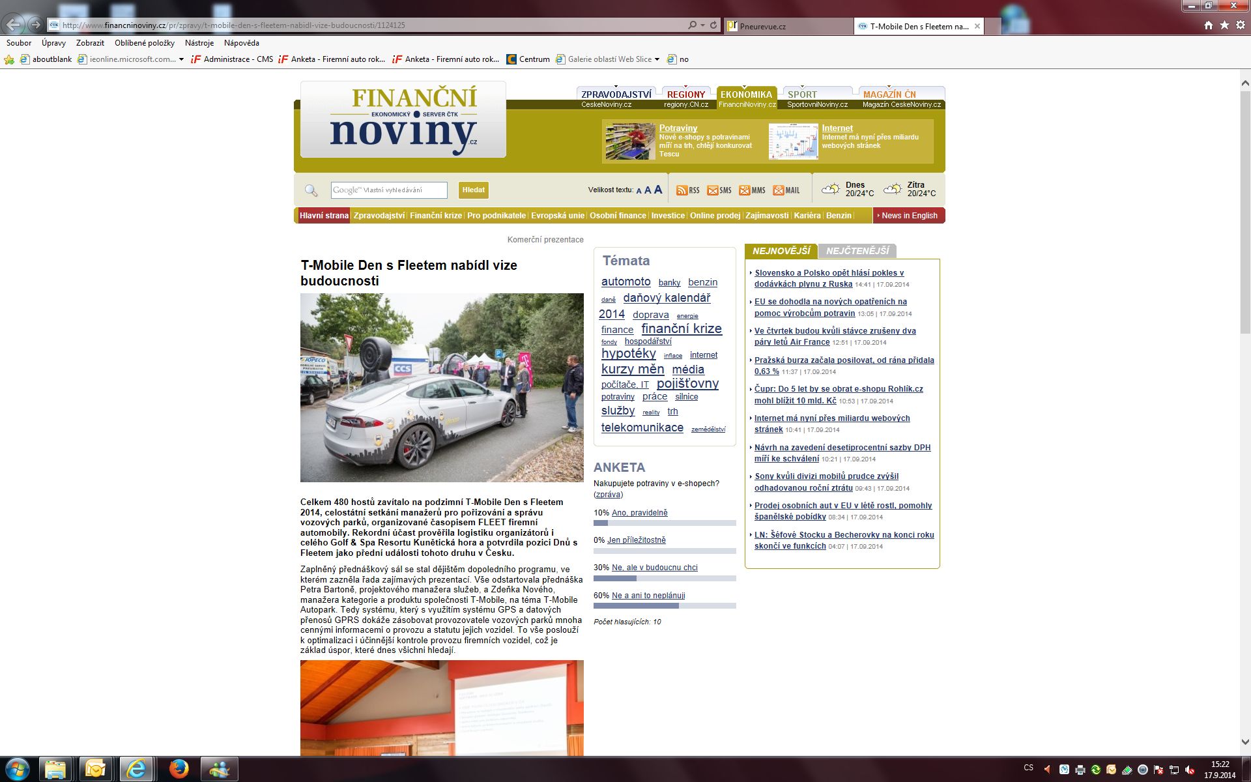Open the Nápověda menu
The image size is (1251, 782).
coord(242,43)
